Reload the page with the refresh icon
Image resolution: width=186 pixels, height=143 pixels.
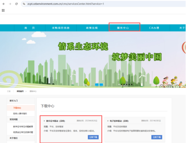coord(16,4)
